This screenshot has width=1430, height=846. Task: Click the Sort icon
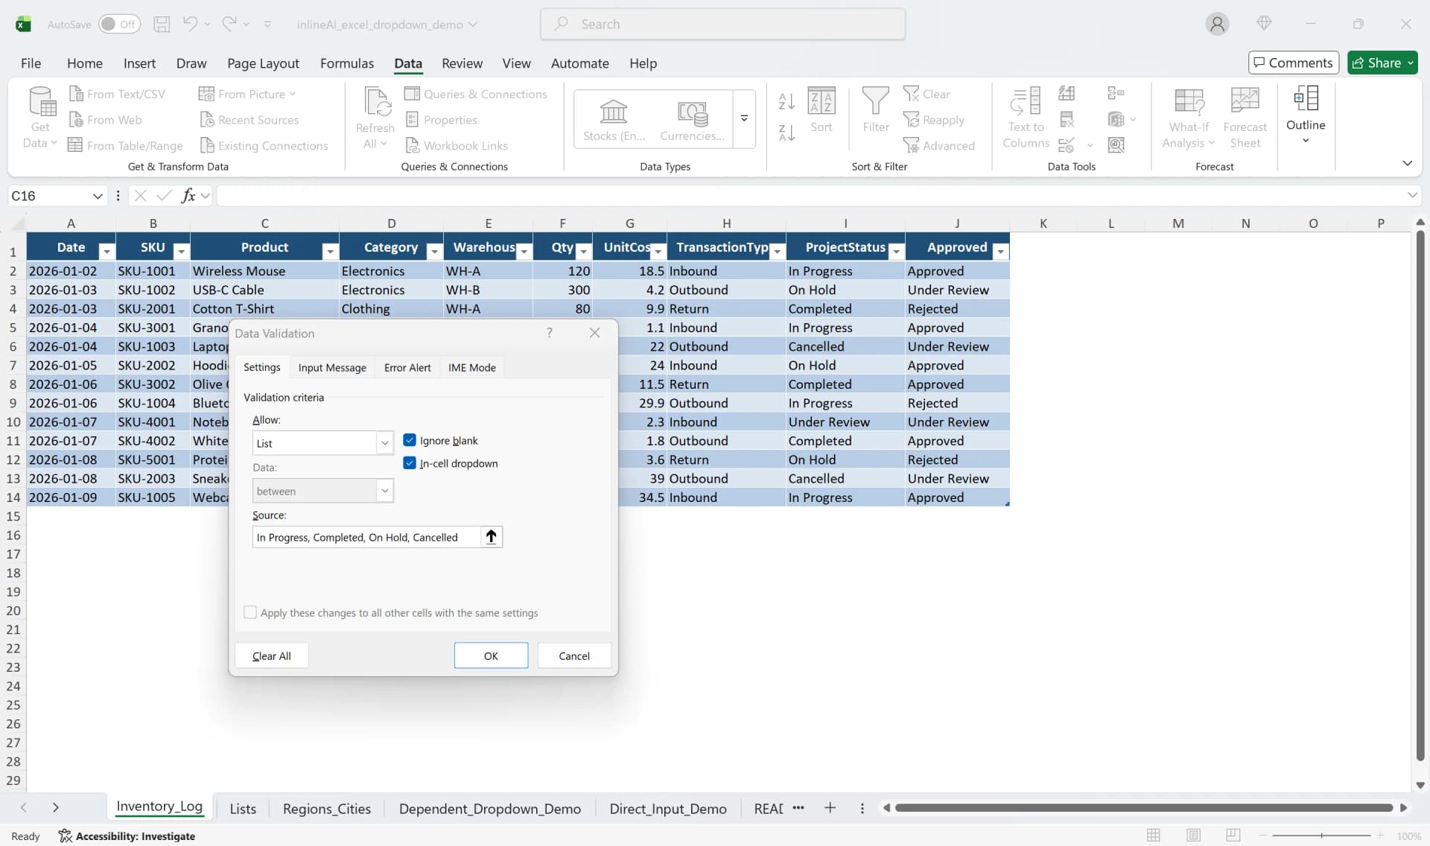pos(822,112)
